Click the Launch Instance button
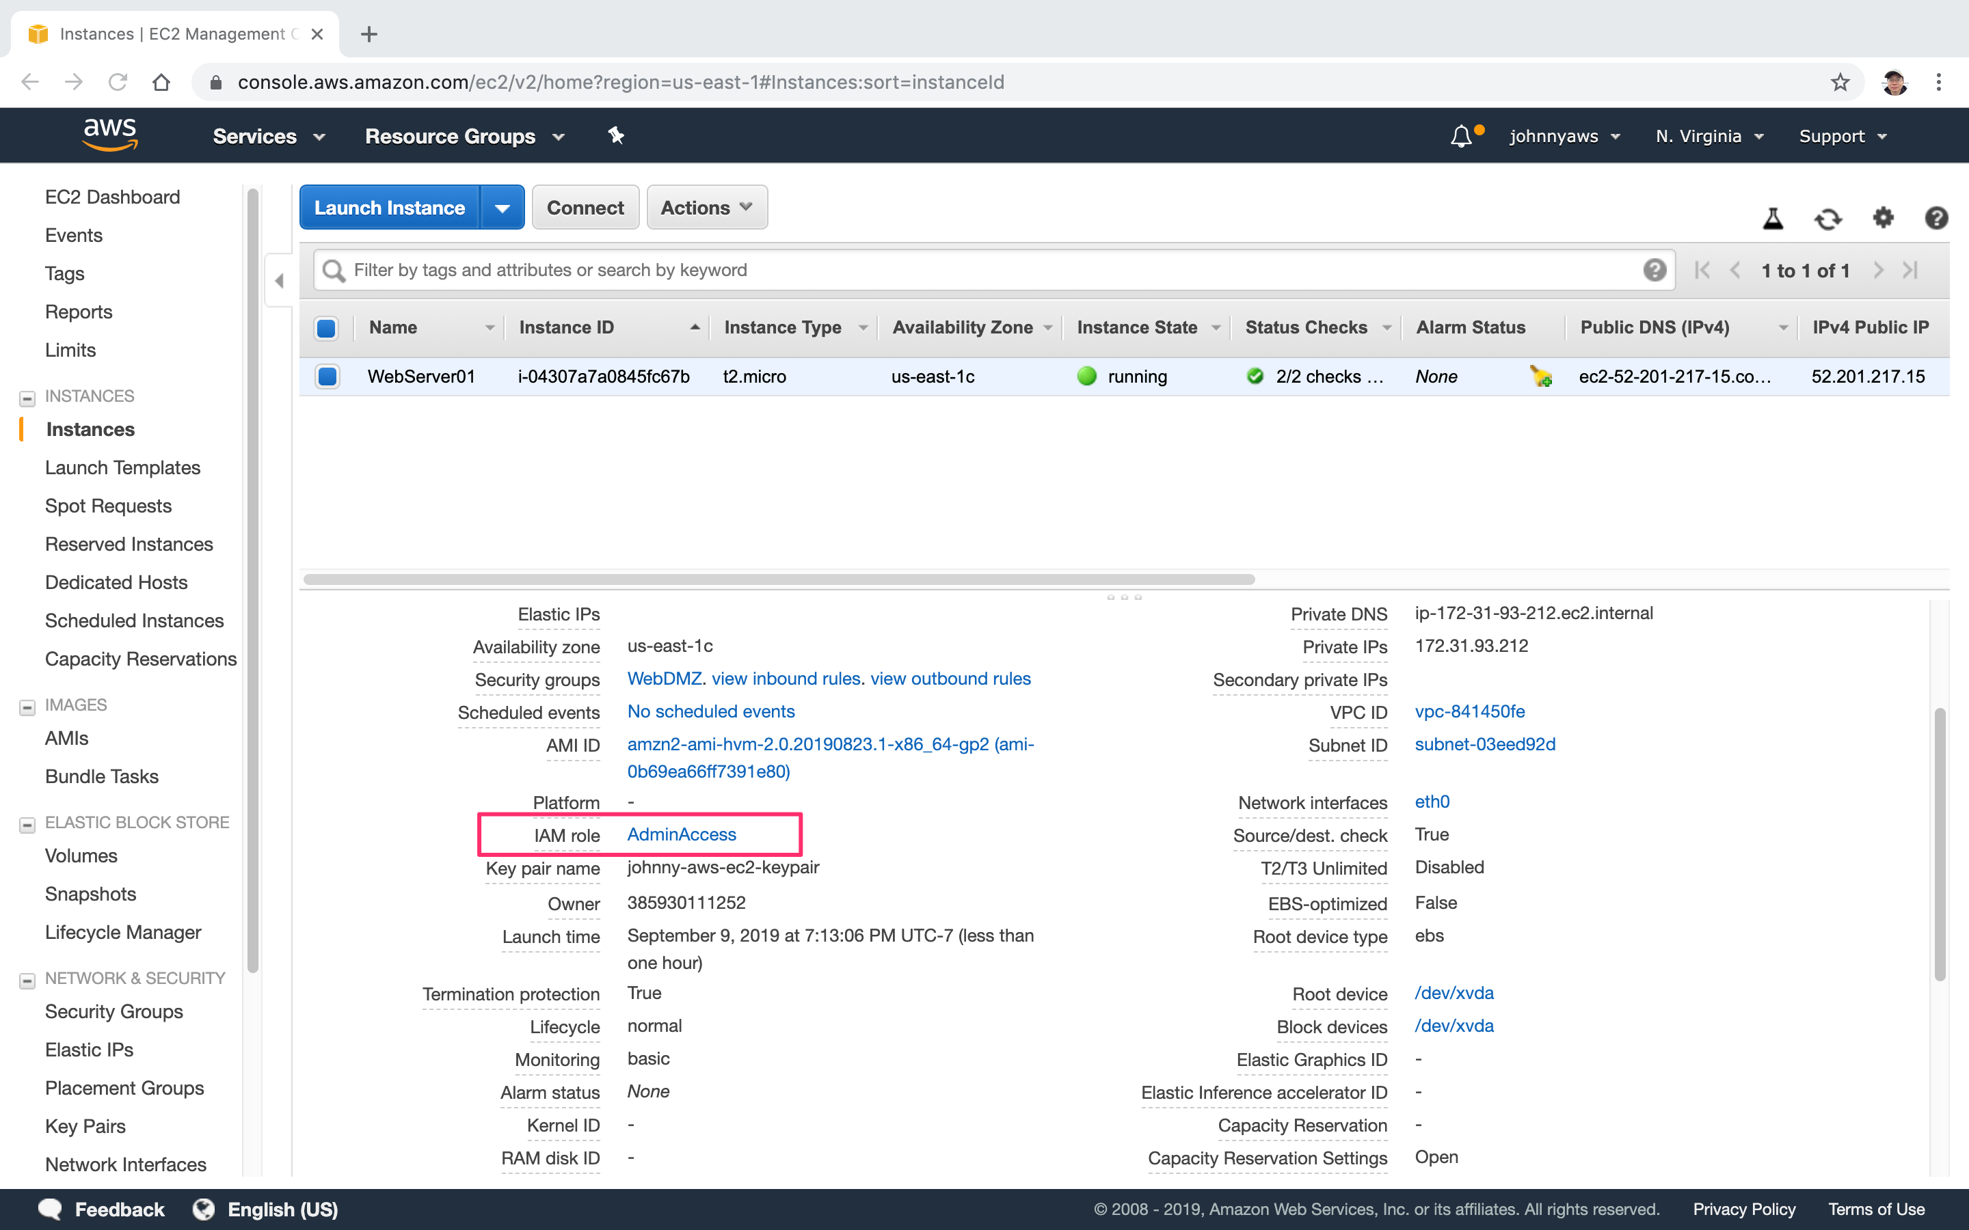The image size is (1969, 1230). click(390, 208)
